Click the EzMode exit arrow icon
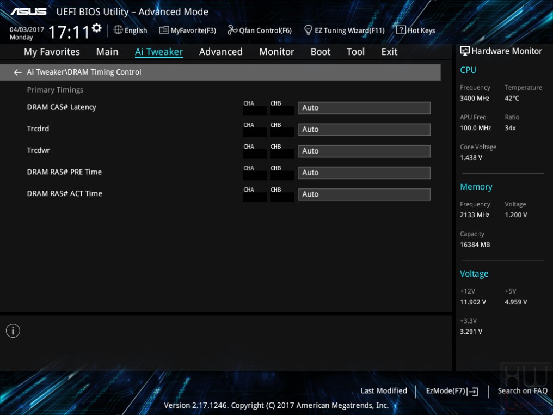Screen dimensions: 553x415 point(473,391)
